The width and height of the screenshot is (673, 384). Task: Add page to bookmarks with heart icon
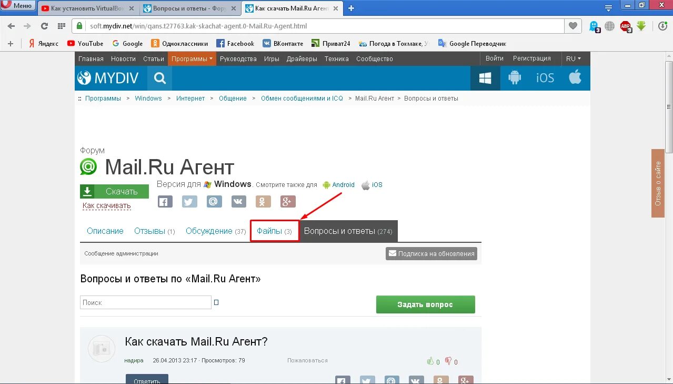[573, 26]
